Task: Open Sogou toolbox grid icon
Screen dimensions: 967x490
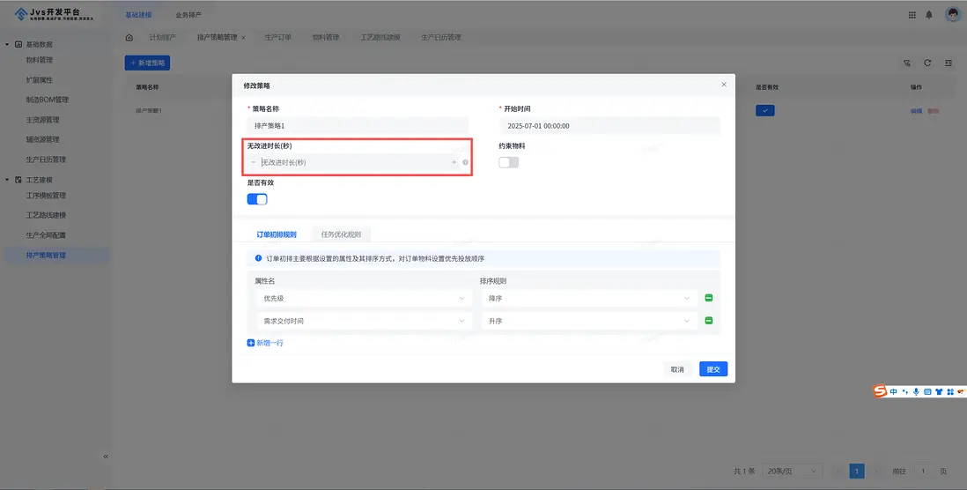Action: click(x=950, y=392)
